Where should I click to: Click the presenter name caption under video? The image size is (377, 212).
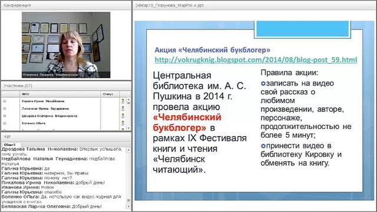[x=50, y=75]
